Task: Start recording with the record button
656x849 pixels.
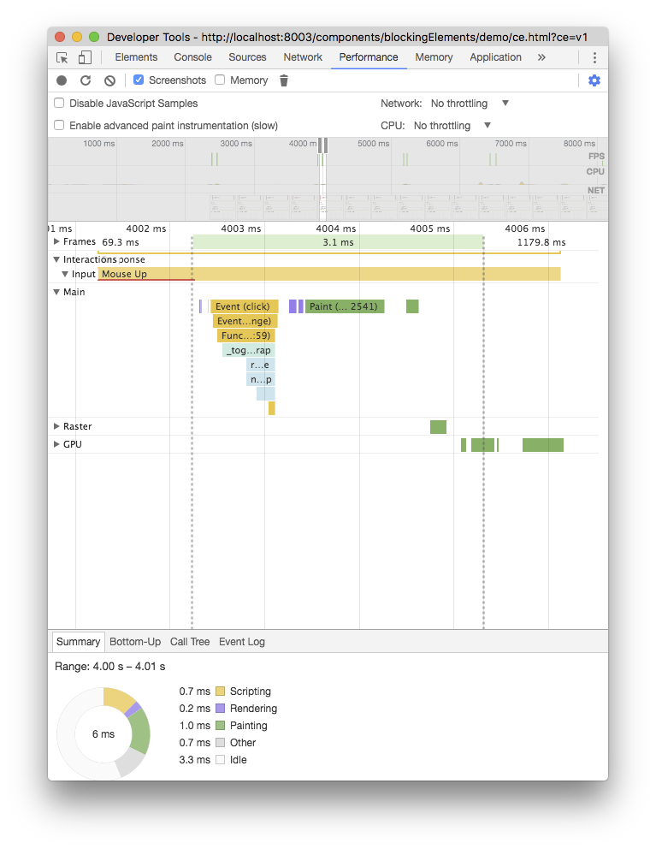Action: point(62,80)
